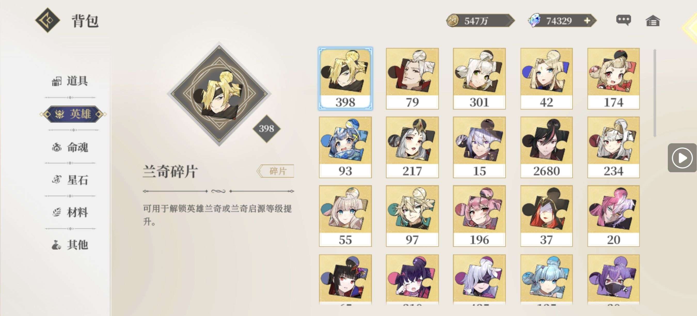Select the 英雄 heroes tab
This screenshot has width=697, height=316.
pos(73,114)
